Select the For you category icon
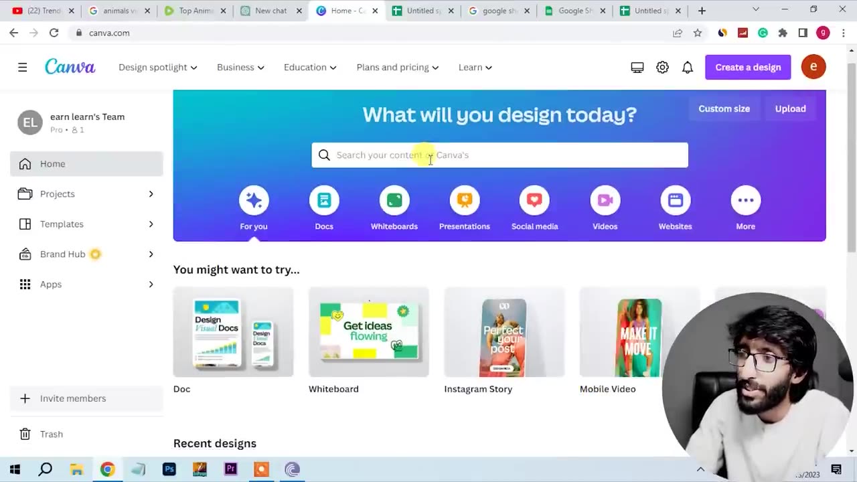Image resolution: width=857 pixels, height=482 pixels. (x=254, y=200)
